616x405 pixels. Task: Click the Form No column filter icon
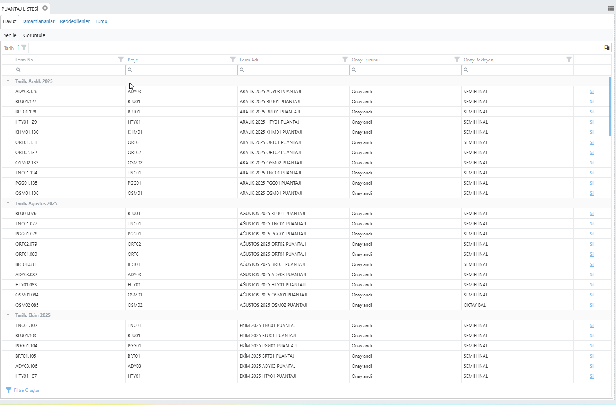[x=121, y=59]
